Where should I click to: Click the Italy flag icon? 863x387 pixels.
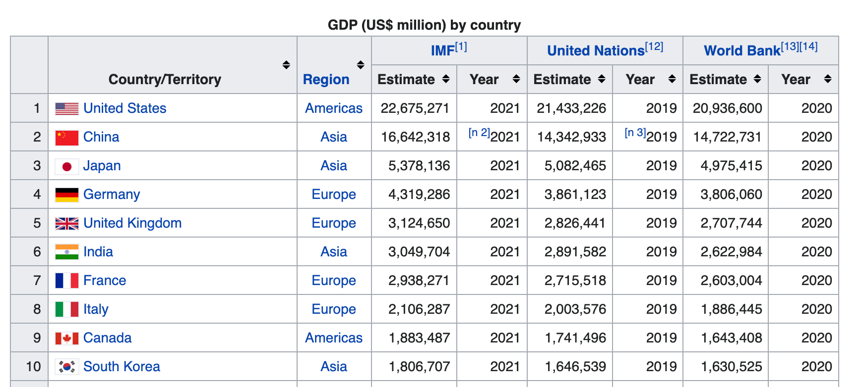coord(67,309)
